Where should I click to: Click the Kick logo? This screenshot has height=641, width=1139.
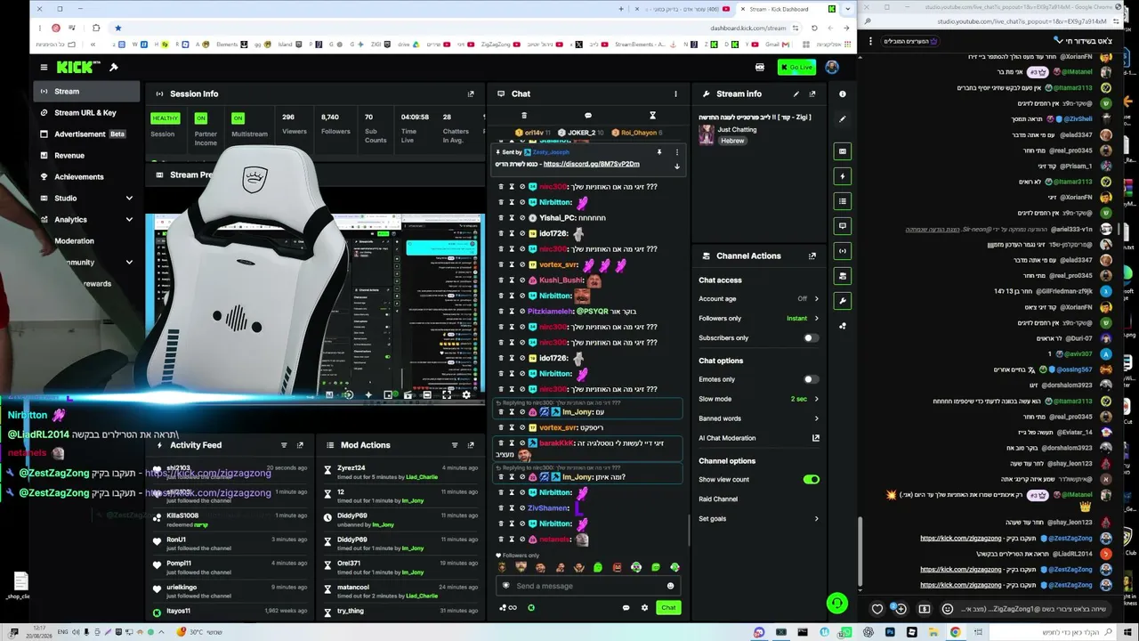point(78,67)
